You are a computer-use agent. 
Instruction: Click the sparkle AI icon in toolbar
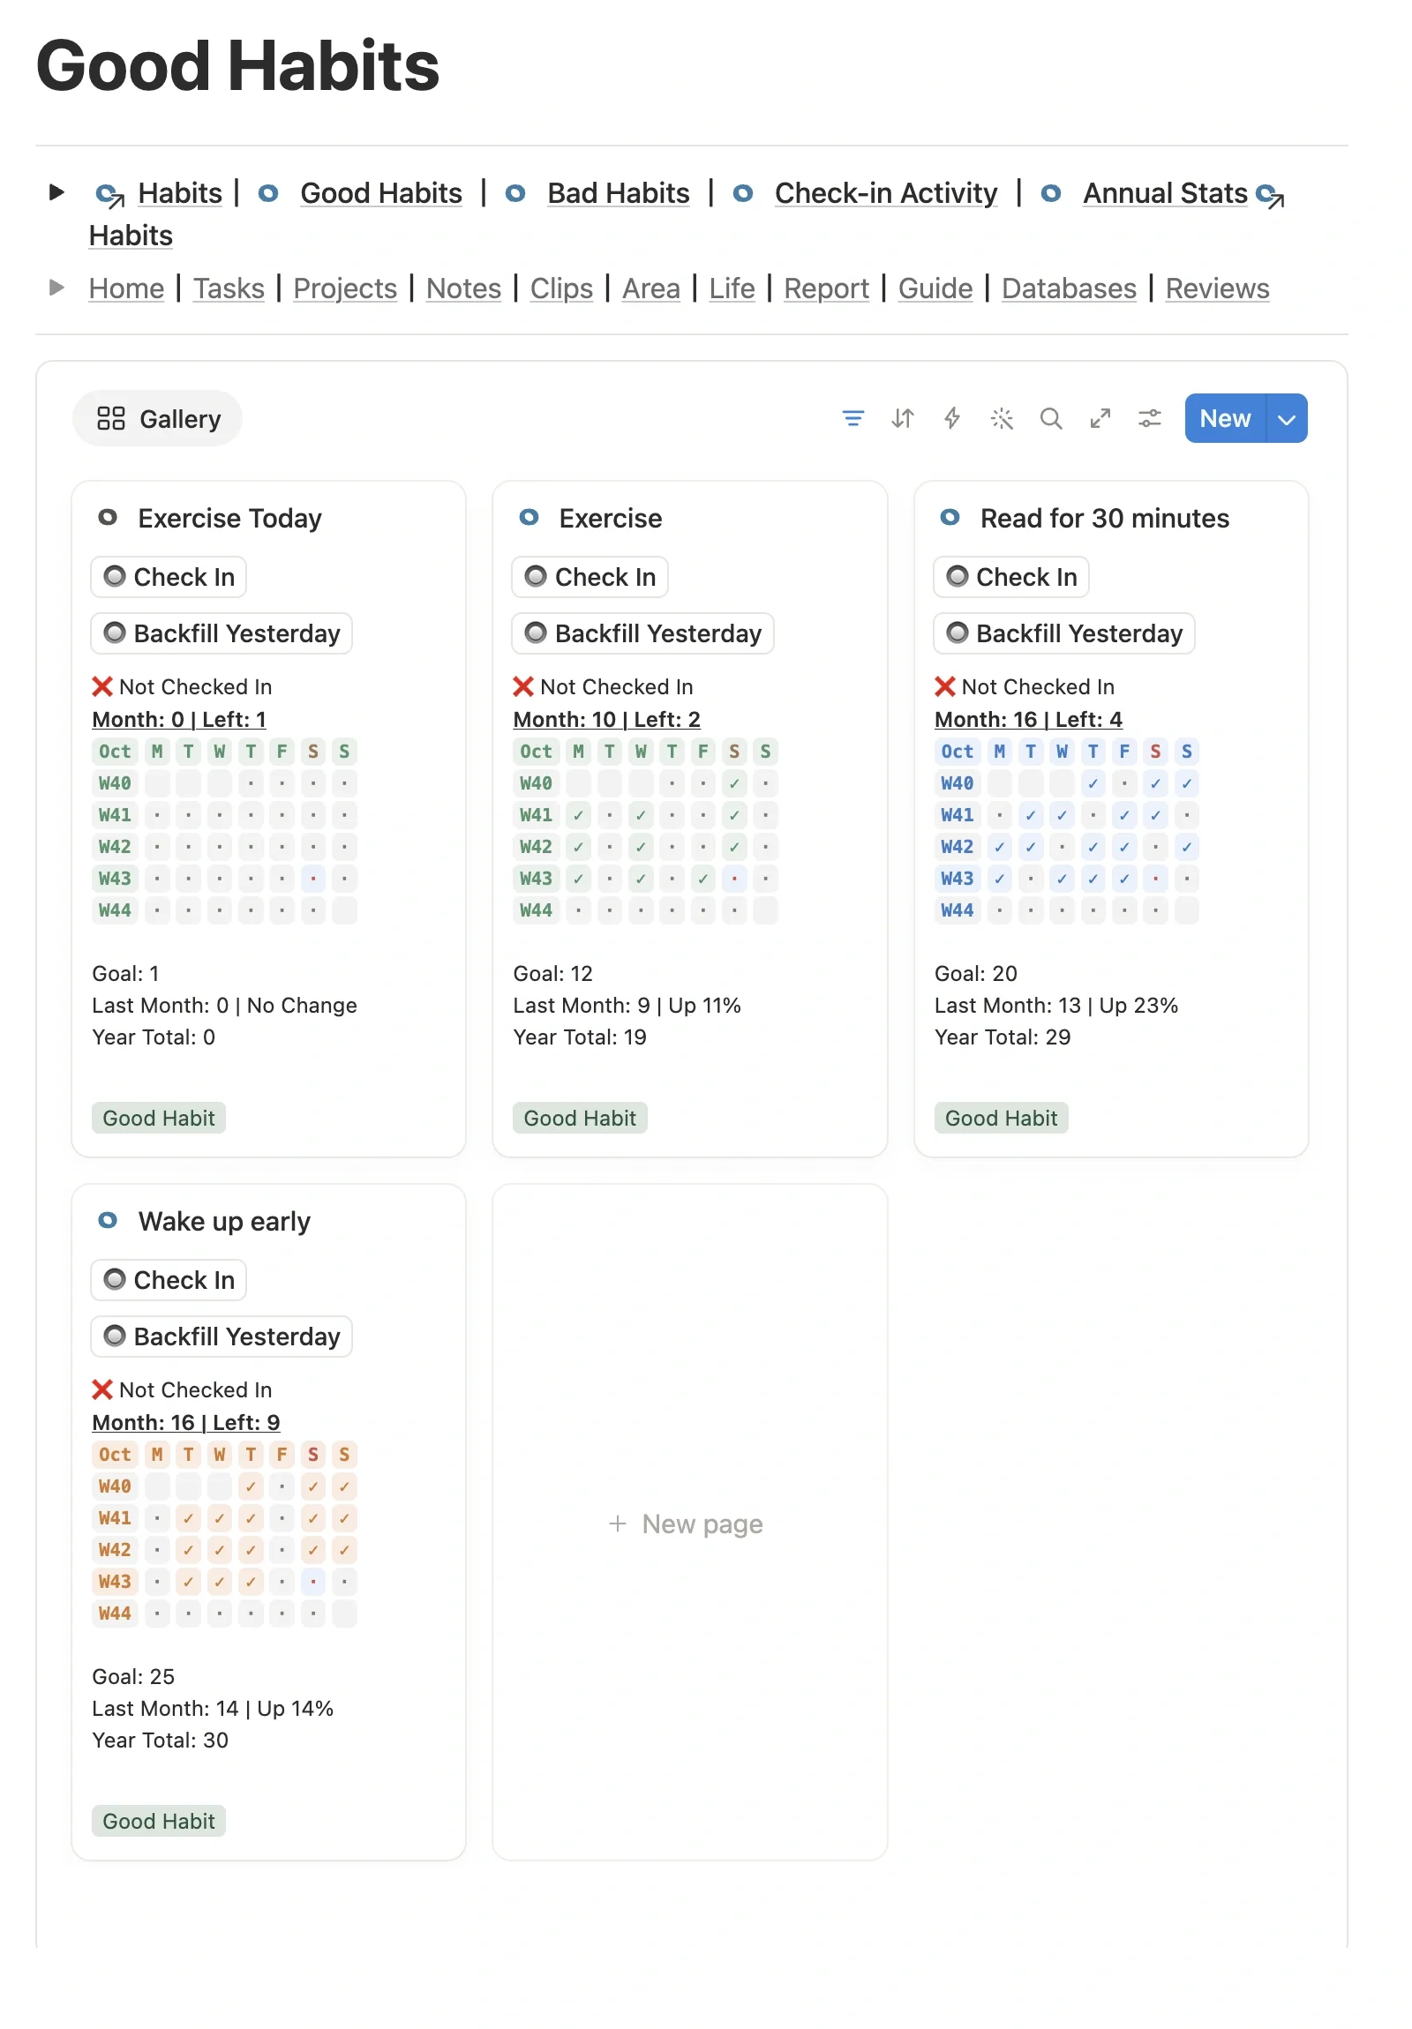1001,418
